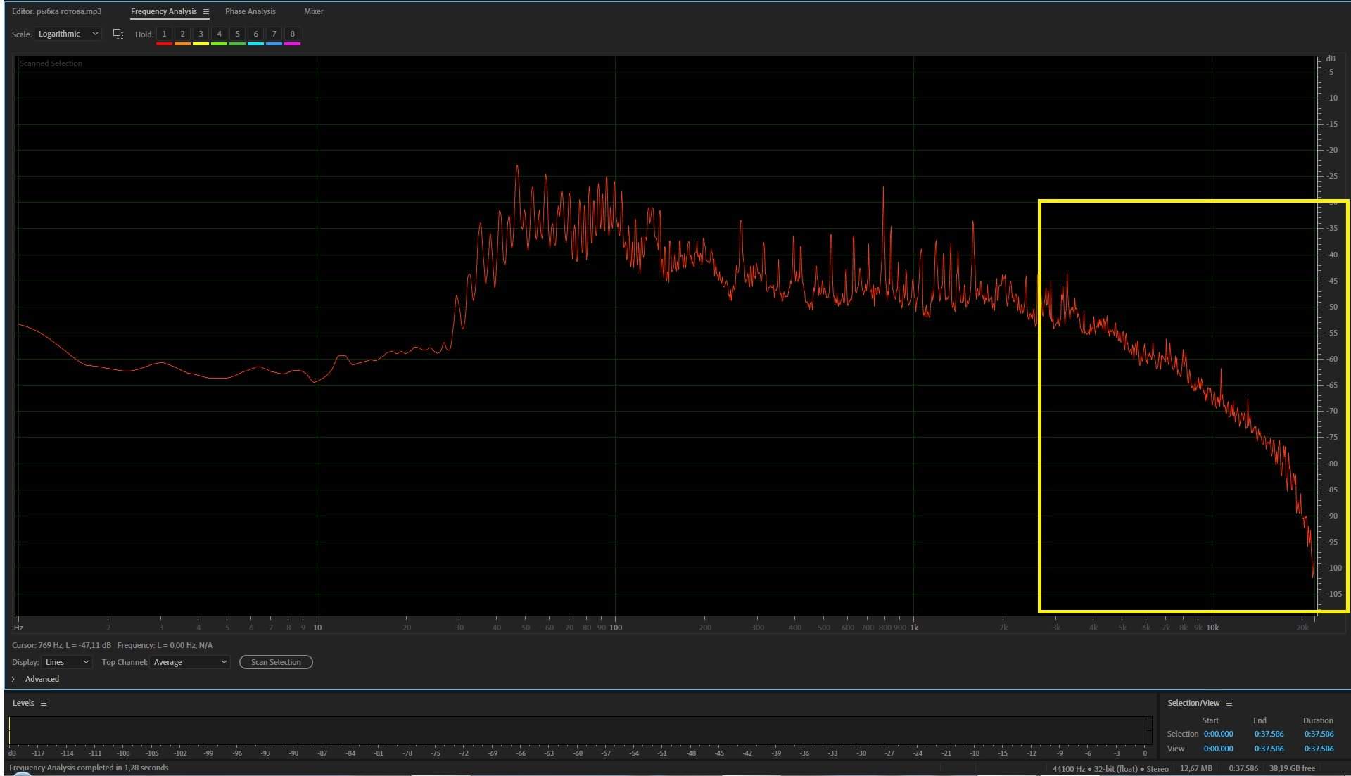
Task: Open the Selection/View panel menu icon
Action: pos(1229,703)
